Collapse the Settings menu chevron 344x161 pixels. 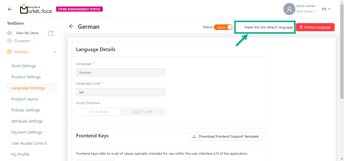tap(55, 52)
